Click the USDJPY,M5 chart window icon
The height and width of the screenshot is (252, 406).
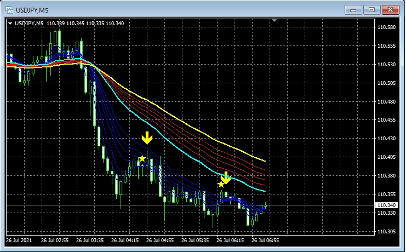(x=9, y=10)
